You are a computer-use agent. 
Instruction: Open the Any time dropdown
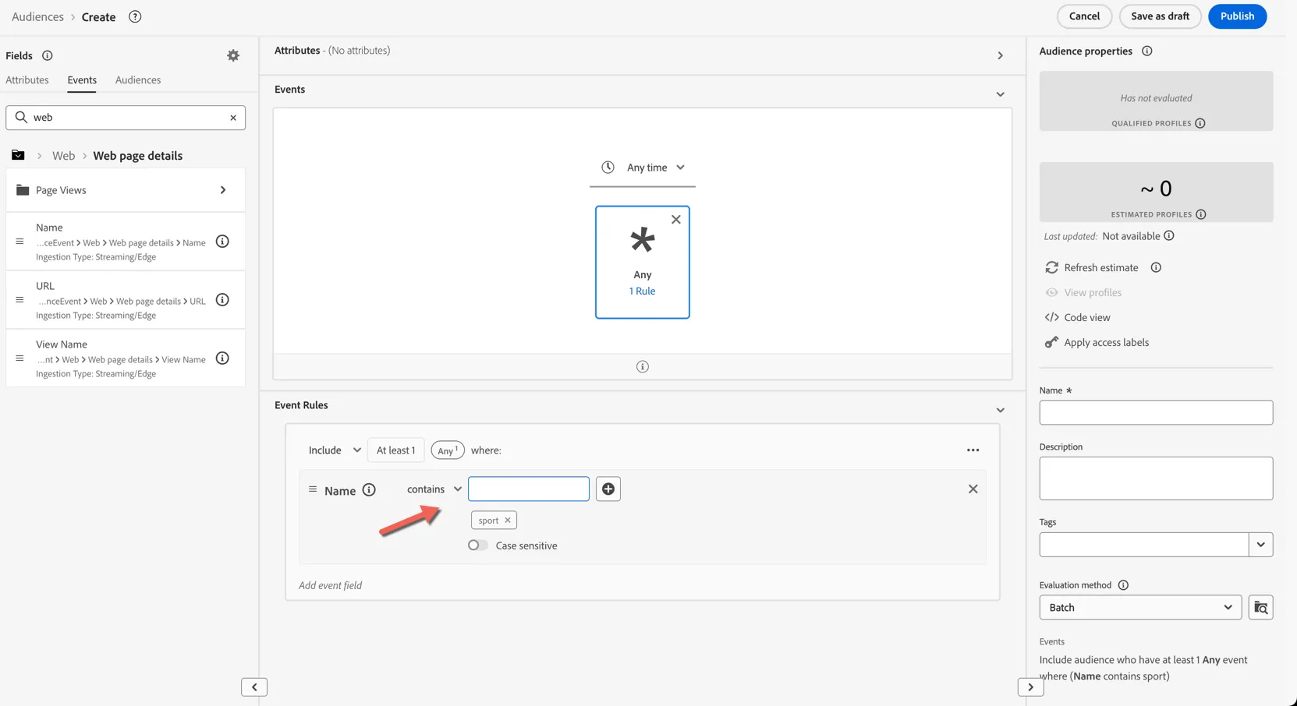643,168
